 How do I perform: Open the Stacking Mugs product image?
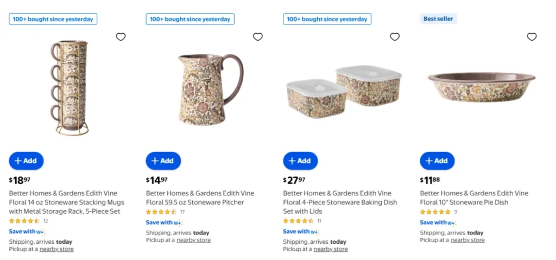point(69,87)
